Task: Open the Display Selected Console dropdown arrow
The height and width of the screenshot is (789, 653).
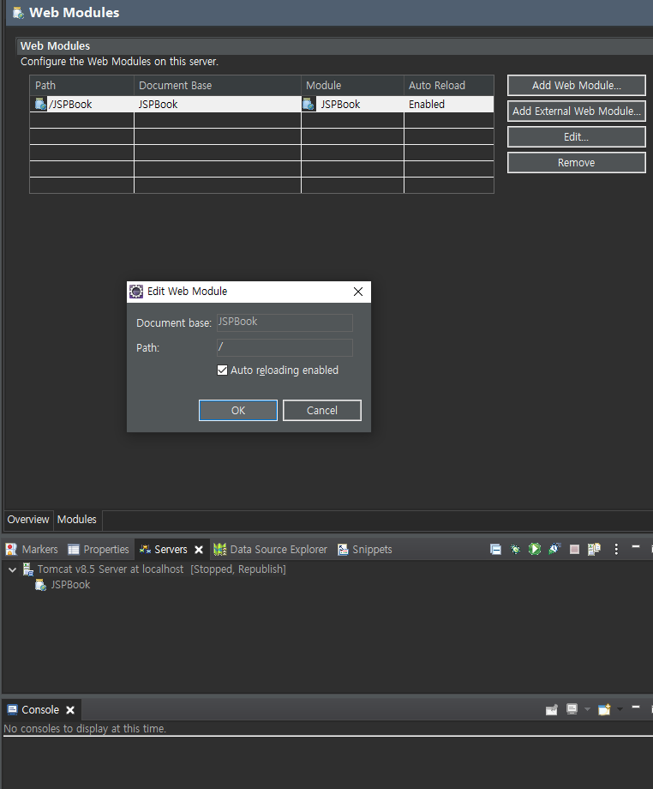Action: tap(587, 709)
